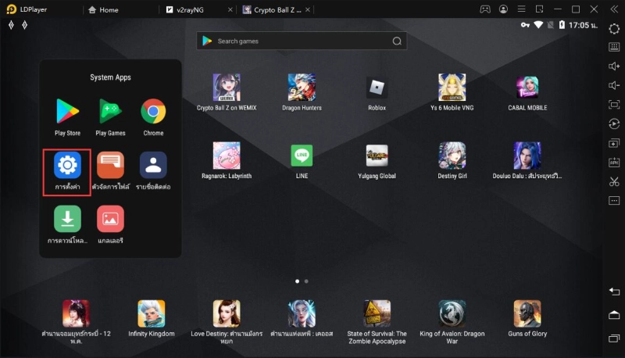Open Infinity Kingdom recommended game
Screen dimensions: 625x358
click(x=152, y=313)
